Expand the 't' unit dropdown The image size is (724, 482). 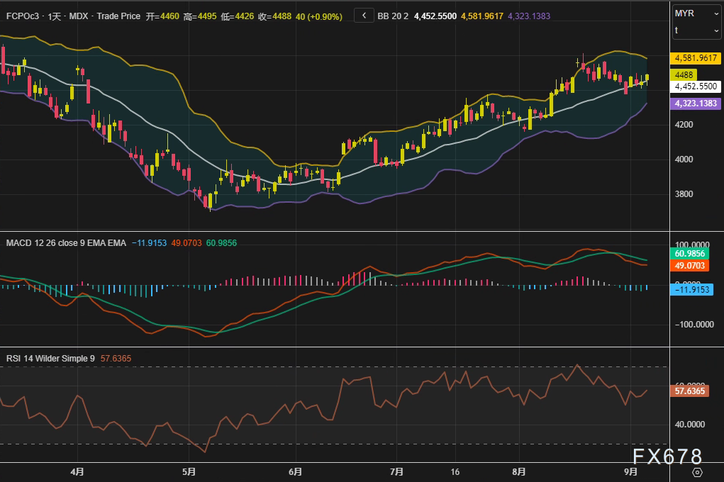point(696,30)
